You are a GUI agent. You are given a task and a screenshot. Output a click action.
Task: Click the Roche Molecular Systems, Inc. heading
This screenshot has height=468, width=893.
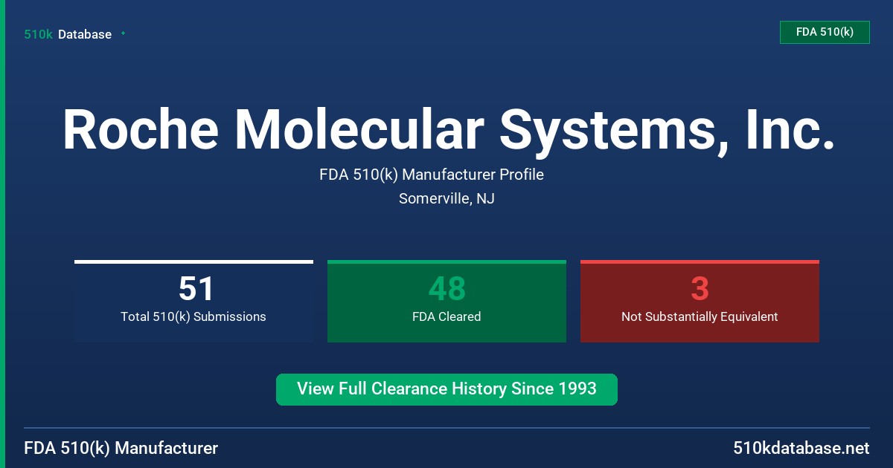point(448,129)
